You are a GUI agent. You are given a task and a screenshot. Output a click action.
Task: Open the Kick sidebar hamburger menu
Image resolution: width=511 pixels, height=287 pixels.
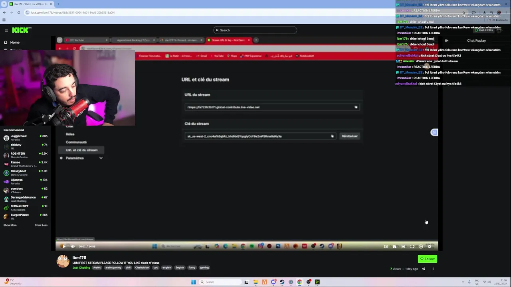[6, 30]
